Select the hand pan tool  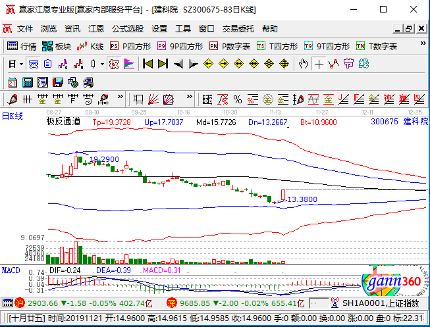(x=304, y=64)
